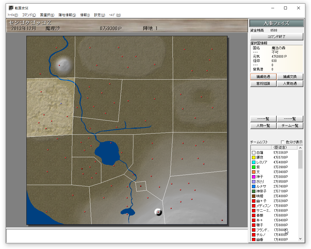Select レミリア in the team list
The image size is (311, 249).
click(262, 162)
